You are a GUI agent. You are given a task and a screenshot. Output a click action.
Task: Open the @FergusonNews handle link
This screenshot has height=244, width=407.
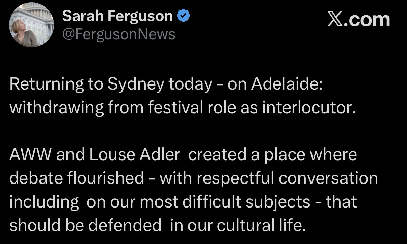pos(119,34)
